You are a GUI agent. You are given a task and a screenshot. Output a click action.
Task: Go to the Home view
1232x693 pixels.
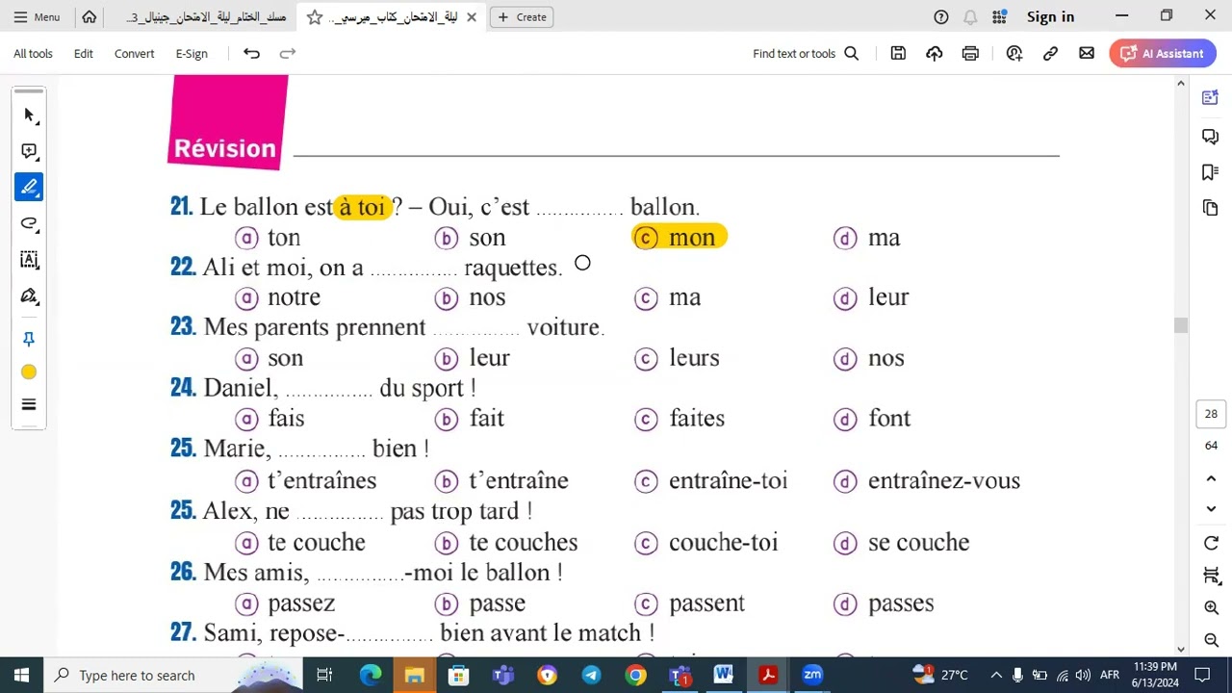pyautogui.click(x=90, y=16)
